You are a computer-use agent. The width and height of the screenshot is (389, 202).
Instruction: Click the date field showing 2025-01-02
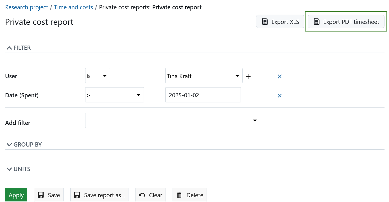(x=203, y=95)
